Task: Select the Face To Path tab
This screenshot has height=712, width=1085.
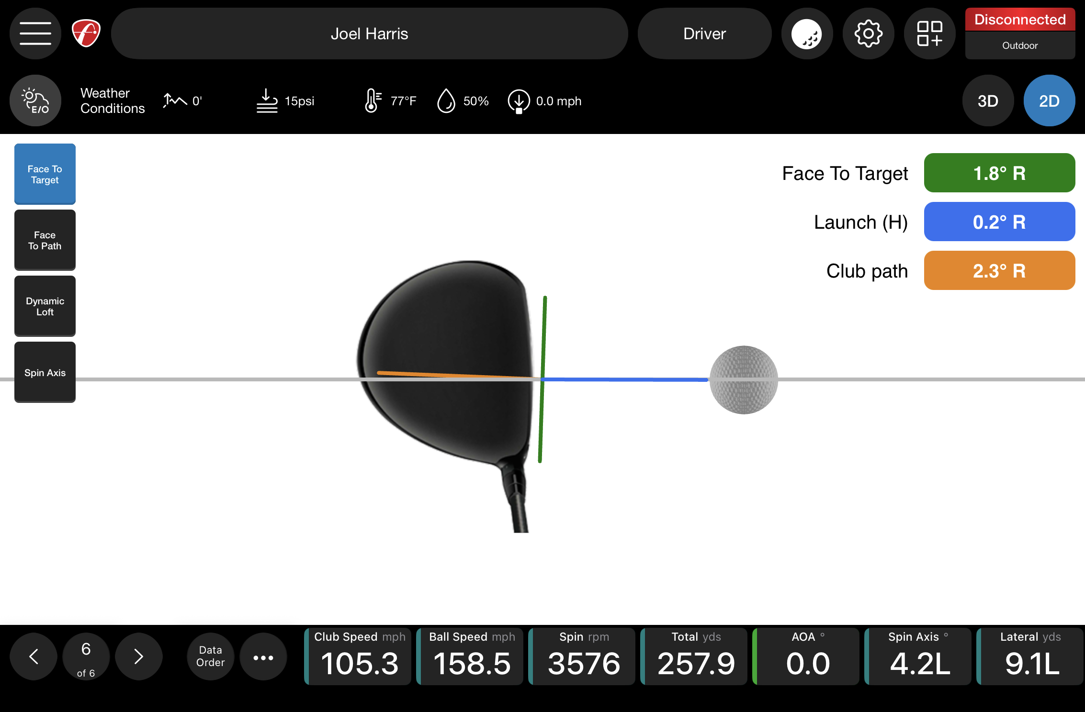Action: 45,240
